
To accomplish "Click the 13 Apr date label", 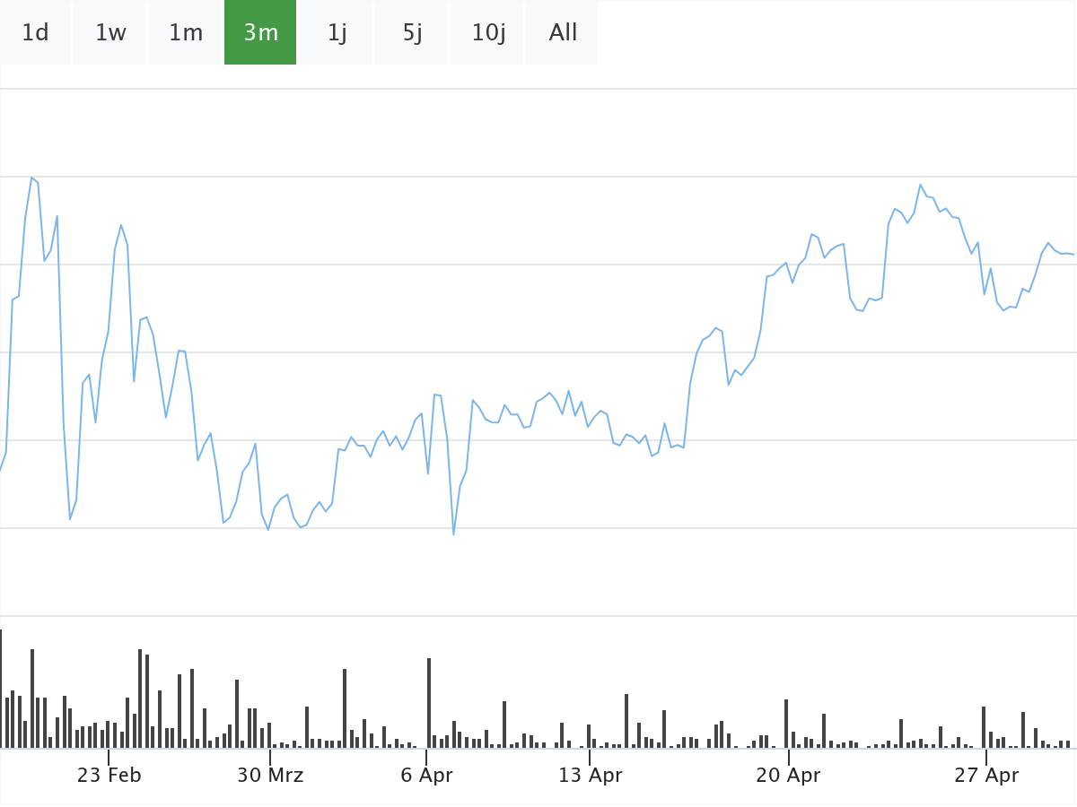I will tap(590, 776).
